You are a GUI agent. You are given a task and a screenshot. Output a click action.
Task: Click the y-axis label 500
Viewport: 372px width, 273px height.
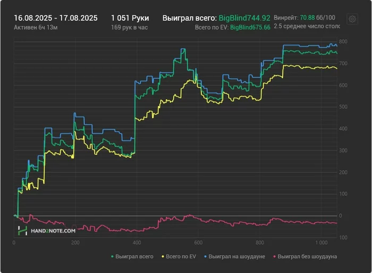(x=343, y=107)
